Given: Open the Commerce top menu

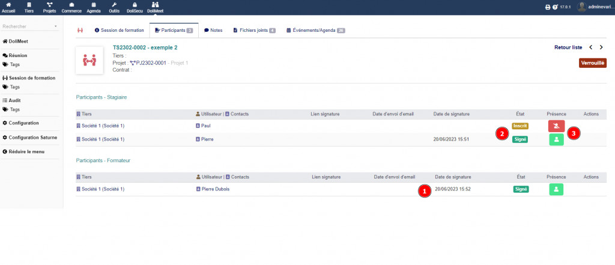Looking at the screenshot, I should tap(71, 7).
